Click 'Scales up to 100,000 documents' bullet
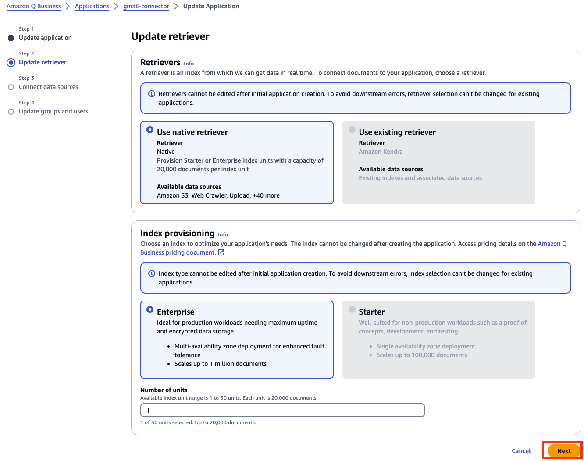The height and width of the screenshot is (461, 584). point(421,355)
